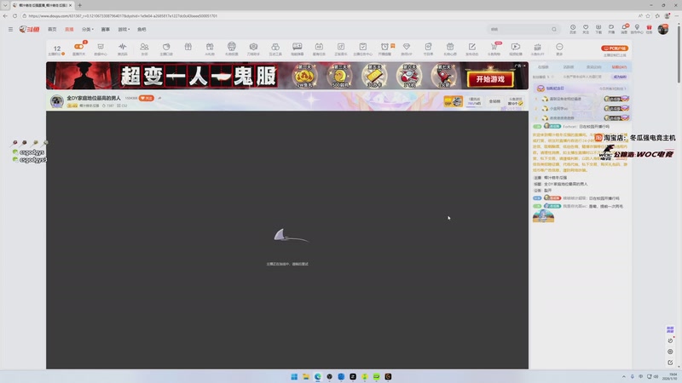This screenshot has height=383, width=682.
Task: Click the browser address bar URL
Action: click(x=123, y=16)
